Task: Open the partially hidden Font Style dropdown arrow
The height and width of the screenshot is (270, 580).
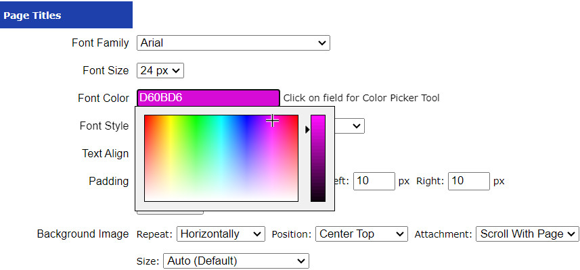Action: click(357, 126)
